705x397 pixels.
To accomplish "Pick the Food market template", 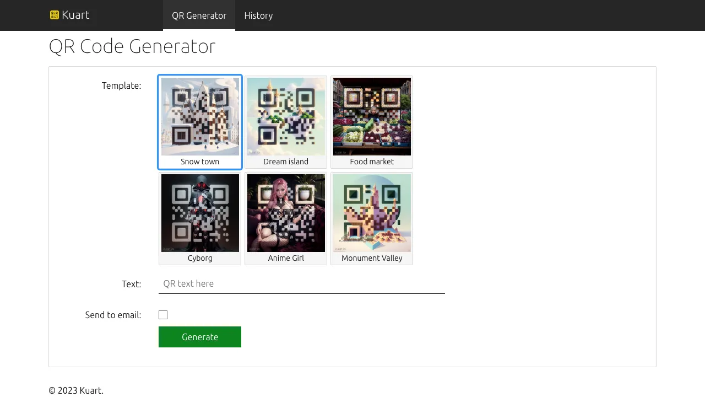I will (372, 122).
